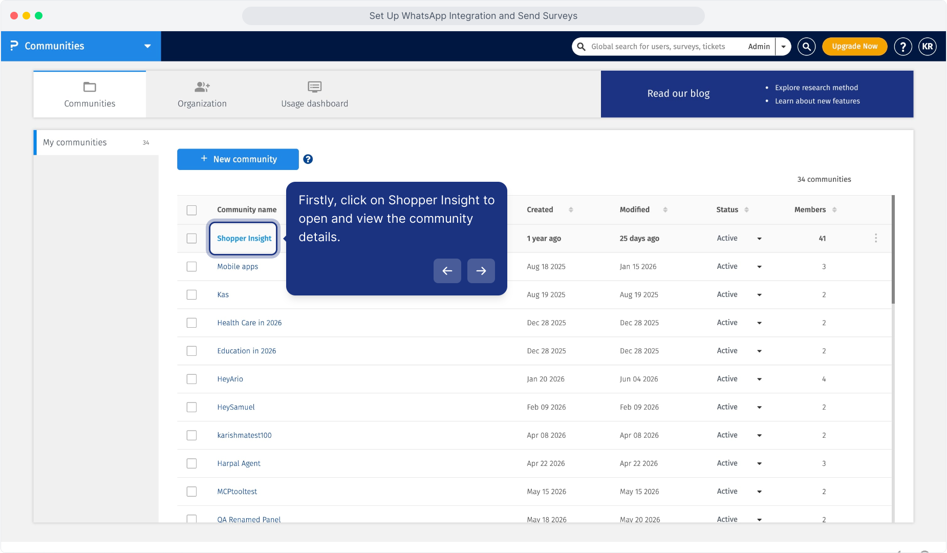Open the KR user profile avatar
947x553 pixels.
click(x=928, y=47)
